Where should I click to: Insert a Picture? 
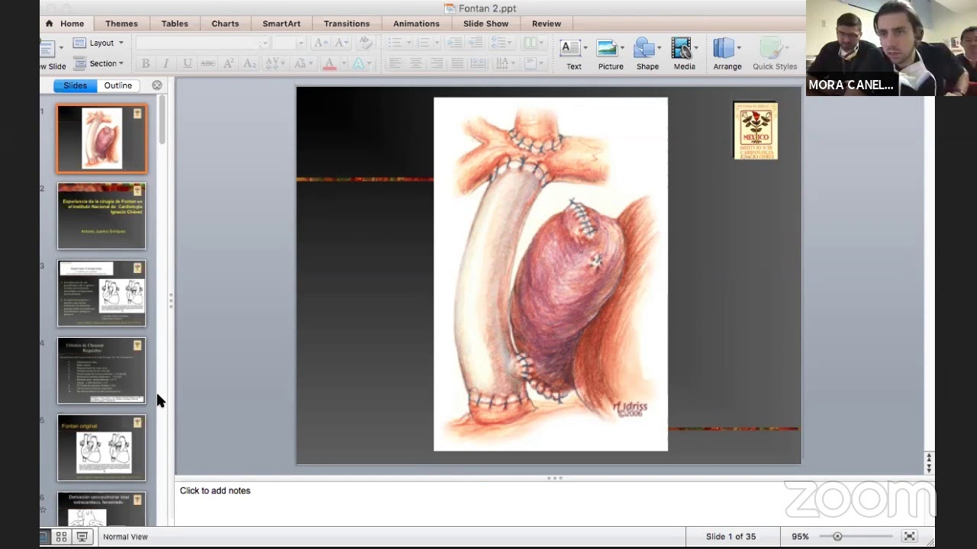coord(611,55)
